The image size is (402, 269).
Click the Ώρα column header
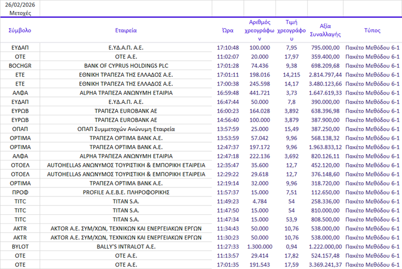(x=227, y=30)
